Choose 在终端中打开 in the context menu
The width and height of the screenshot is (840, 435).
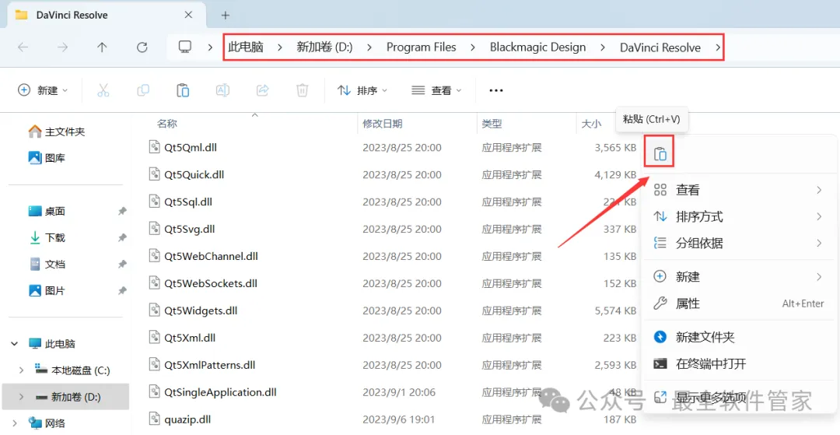(740, 363)
